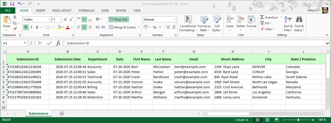
Task: Click the Format Painter brush icon
Action: click(x=15, y=29)
